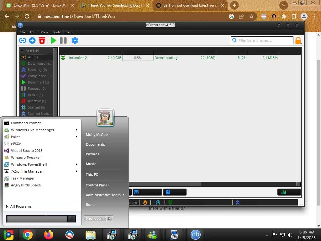
Task: Select the Resumed (1) status filter
Action: click(x=36, y=82)
